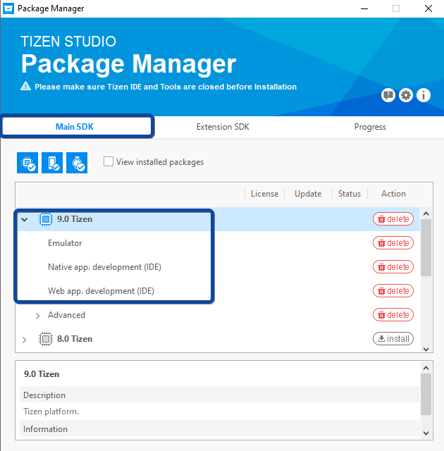The width and height of the screenshot is (444, 451).
Task: Select the Advanced row label
Action: point(66,315)
